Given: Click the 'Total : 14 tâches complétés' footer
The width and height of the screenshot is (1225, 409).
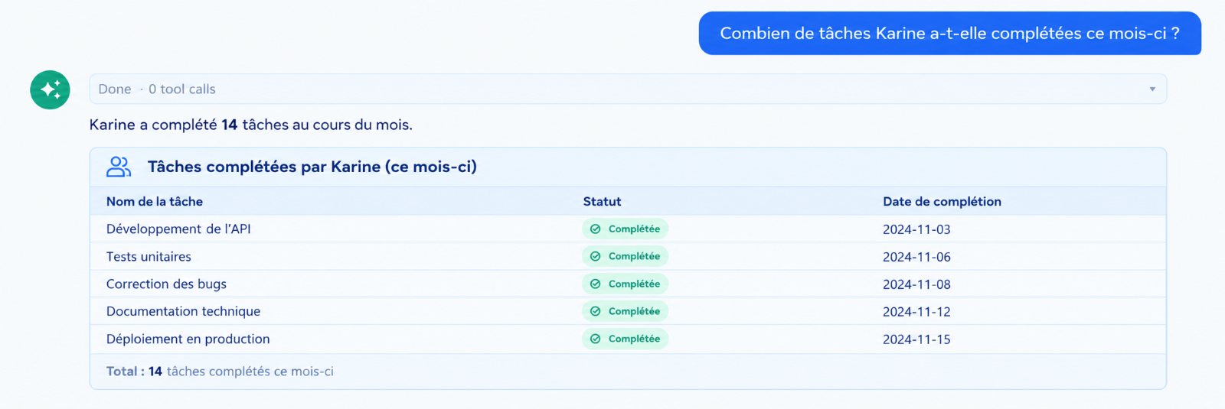Looking at the screenshot, I should (x=220, y=372).
